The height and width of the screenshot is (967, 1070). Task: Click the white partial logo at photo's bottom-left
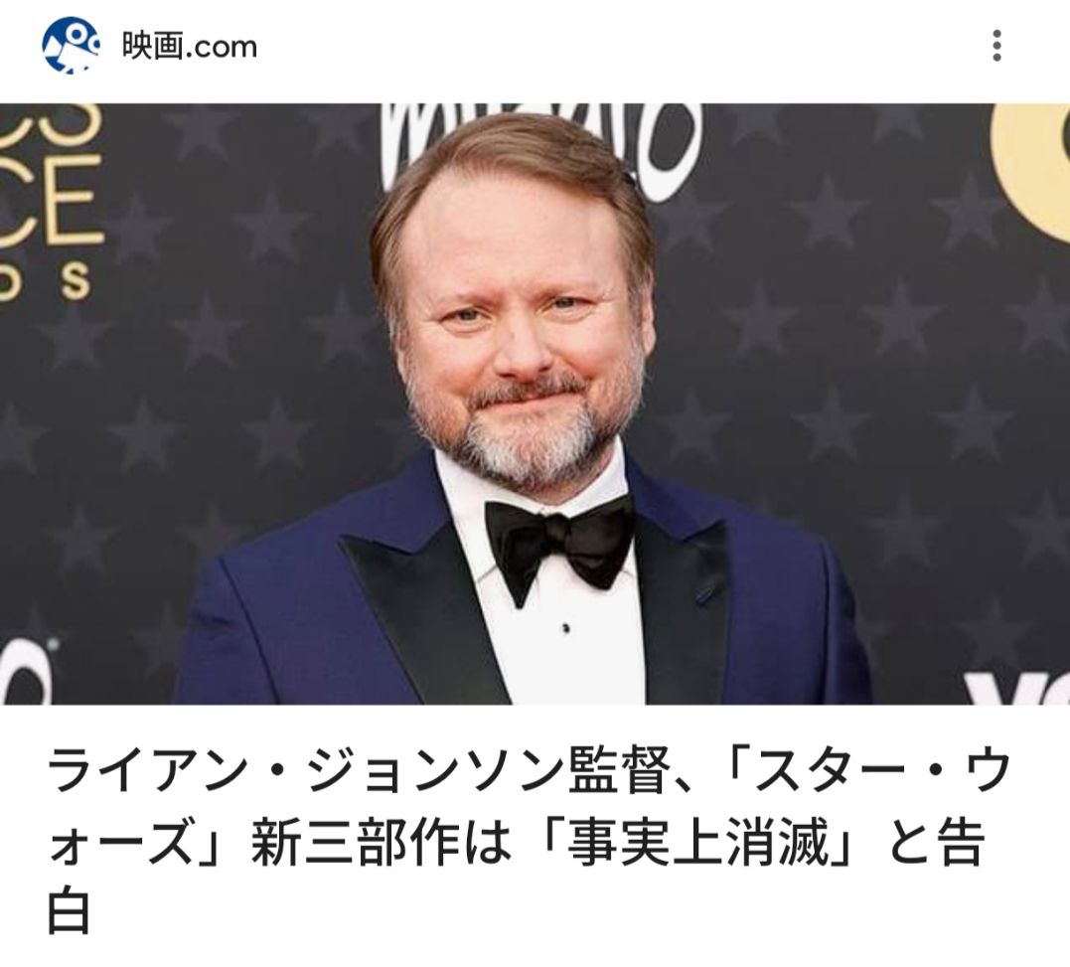tap(26, 673)
